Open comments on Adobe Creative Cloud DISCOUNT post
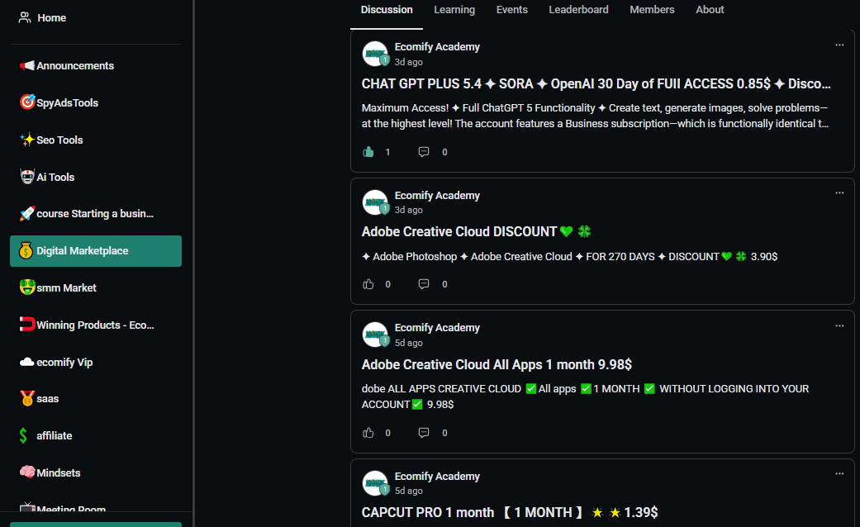860x527 pixels. (424, 284)
